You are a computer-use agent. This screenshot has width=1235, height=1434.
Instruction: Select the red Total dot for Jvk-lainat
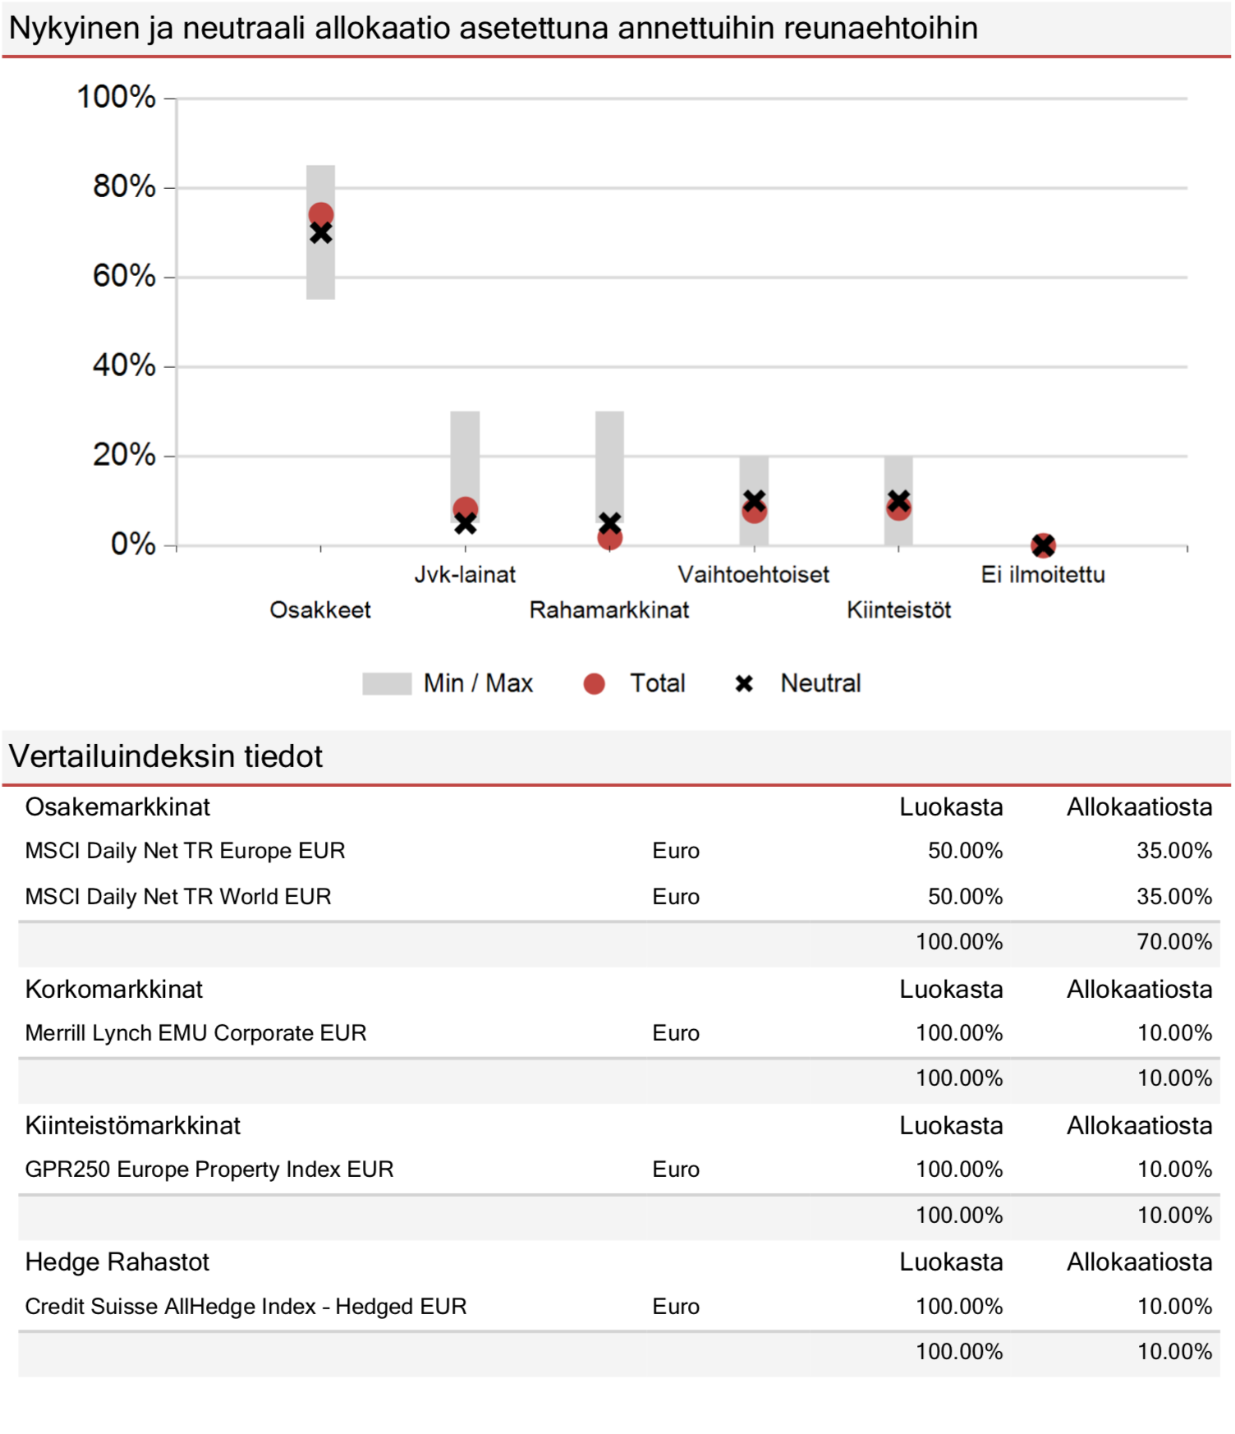(465, 509)
